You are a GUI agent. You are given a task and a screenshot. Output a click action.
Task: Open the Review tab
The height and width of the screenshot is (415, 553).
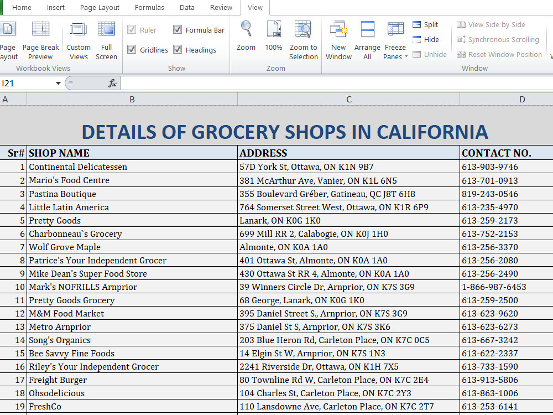click(x=221, y=7)
